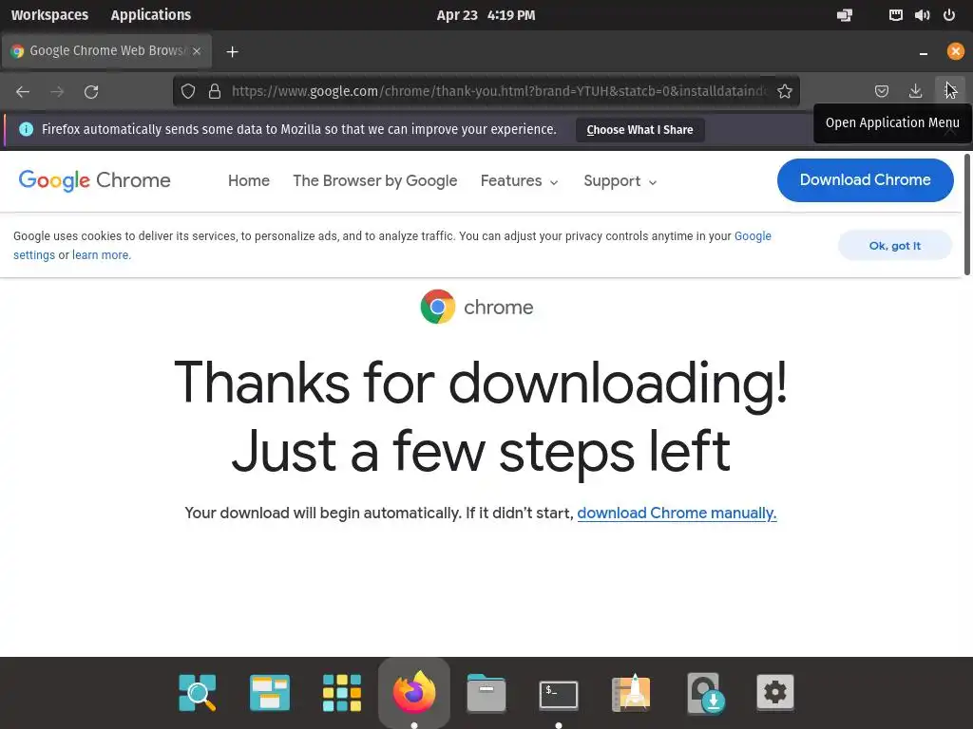This screenshot has width=973, height=729.
Task: Open the tracking protection shield icon
Action: [x=188, y=92]
